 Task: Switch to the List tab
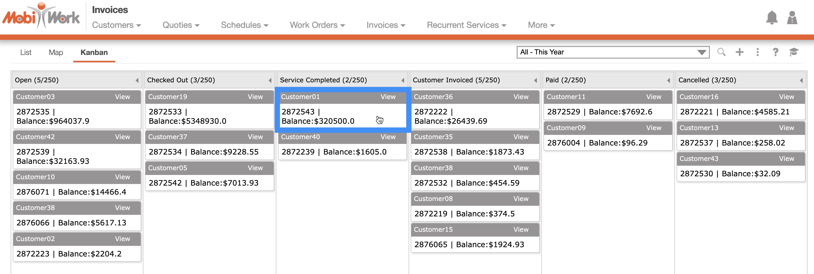pos(25,53)
